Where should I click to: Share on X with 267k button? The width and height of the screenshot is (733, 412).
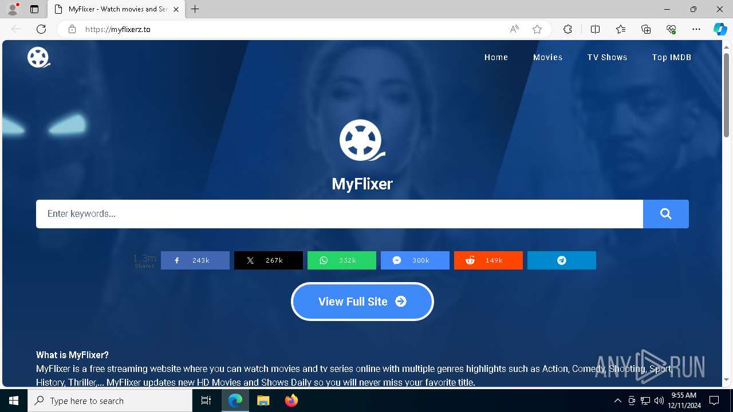[269, 260]
